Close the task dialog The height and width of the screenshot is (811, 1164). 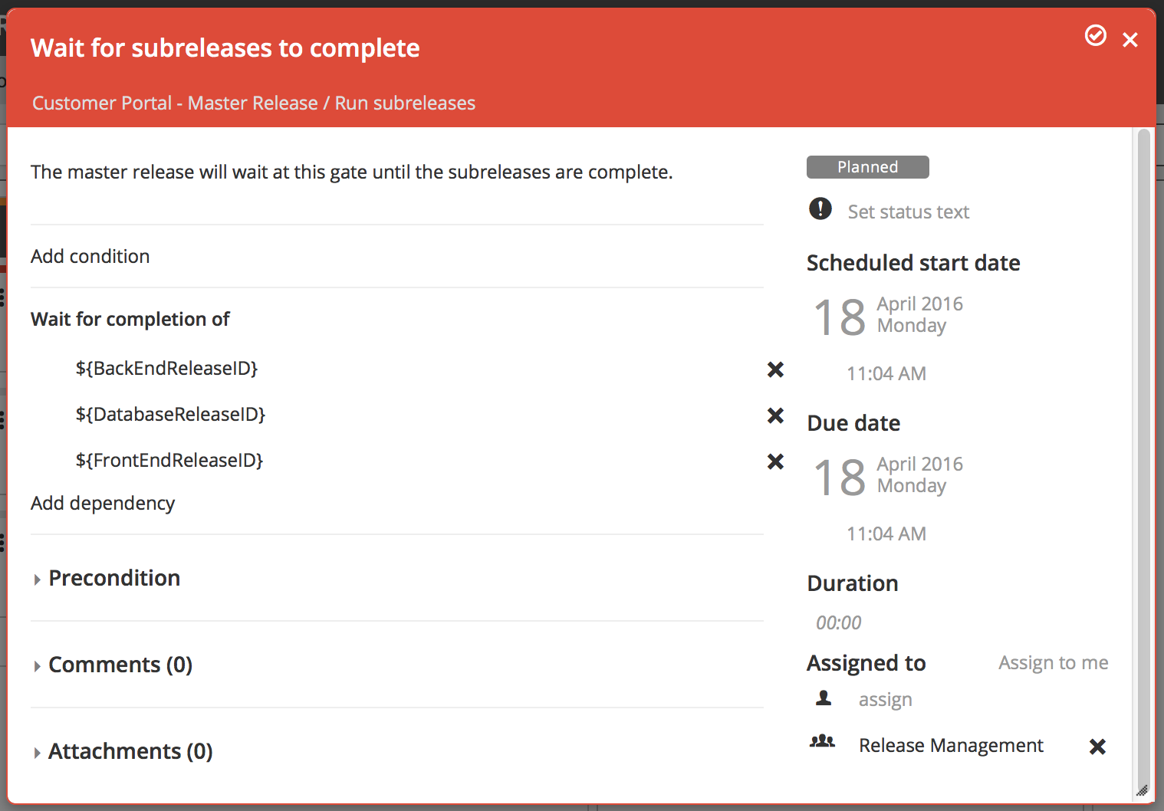point(1130,40)
